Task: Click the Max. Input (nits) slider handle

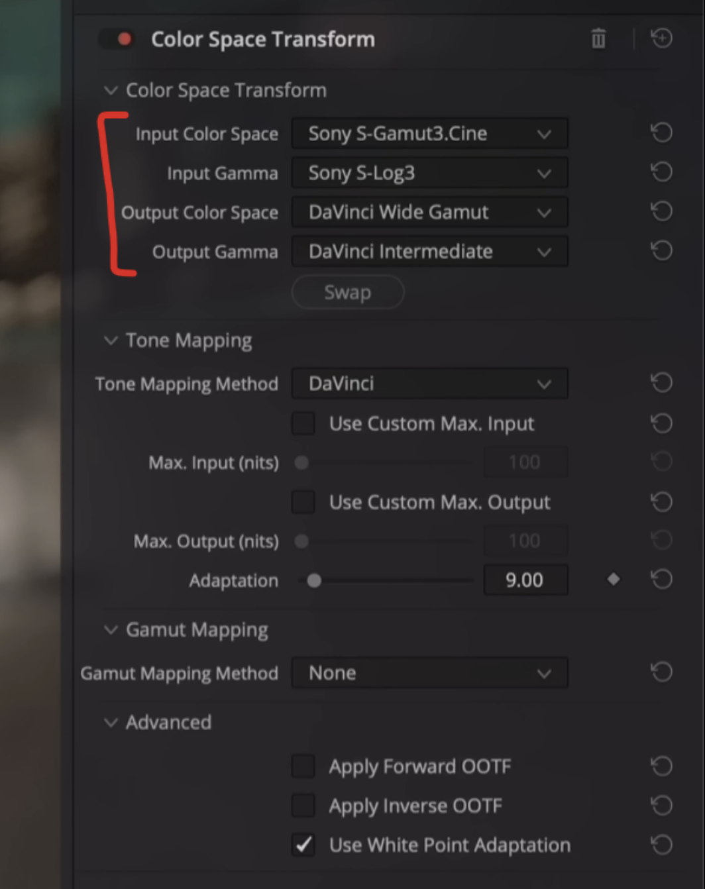Action: tap(301, 462)
